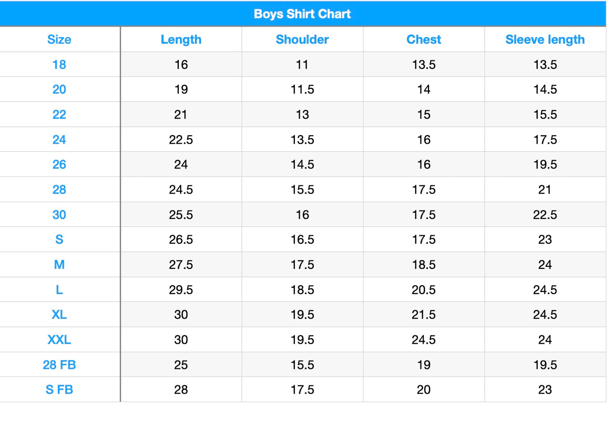
Task: Select Chest value for S FB row
Action: 424,390
